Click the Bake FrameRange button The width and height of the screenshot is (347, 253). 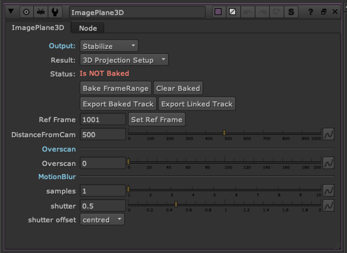115,88
